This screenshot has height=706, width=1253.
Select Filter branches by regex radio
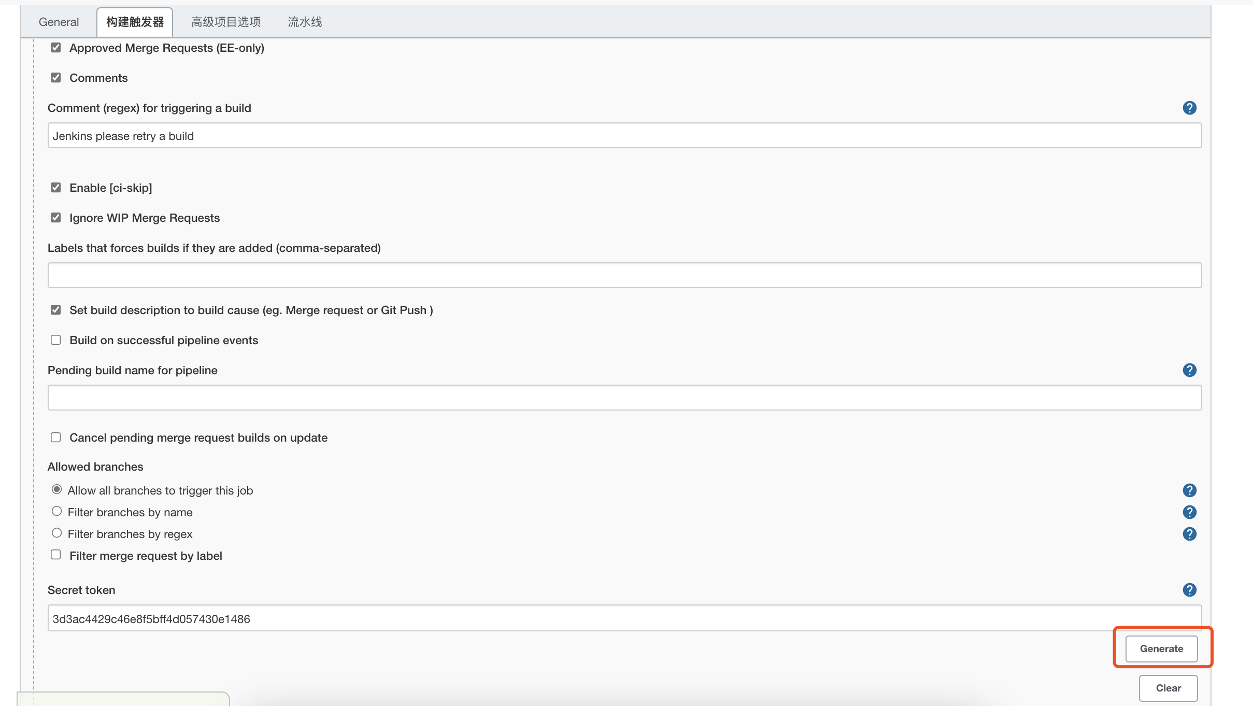57,533
